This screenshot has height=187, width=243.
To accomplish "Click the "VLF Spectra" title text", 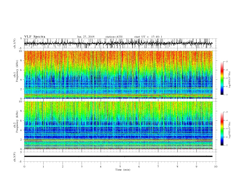I will click(x=35, y=37).
